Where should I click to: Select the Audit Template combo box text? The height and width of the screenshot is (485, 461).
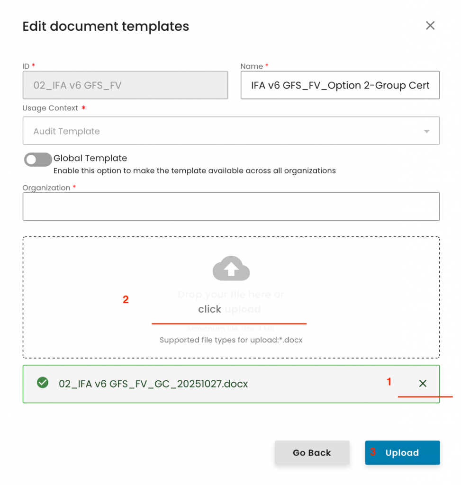tap(66, 131)
